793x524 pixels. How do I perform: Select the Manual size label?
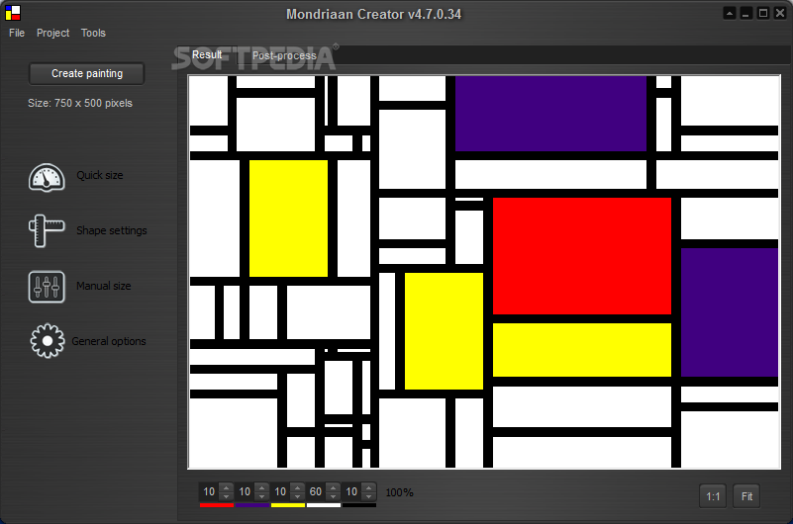[104, 287]
